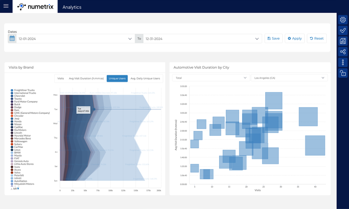Open the Analytics header tab

coord(72,7)
